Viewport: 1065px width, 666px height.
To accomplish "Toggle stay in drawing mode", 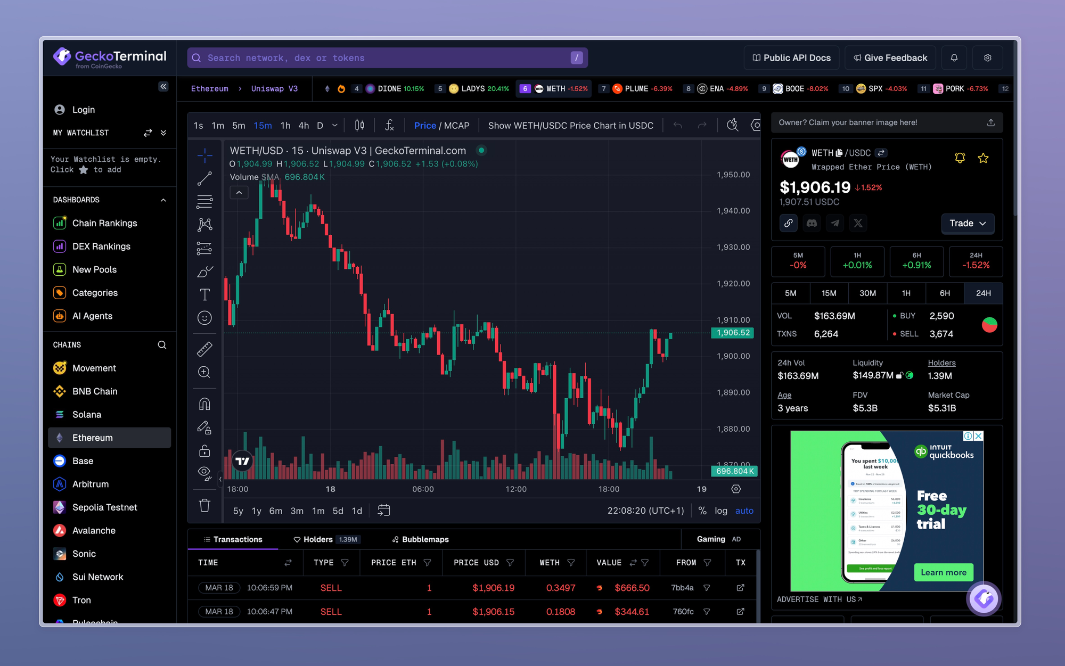I will pyautogui.click(x=204, y=427).
